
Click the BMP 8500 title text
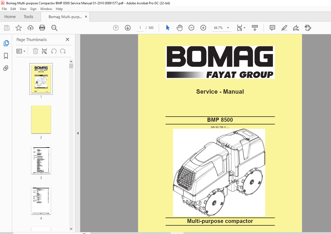pyautogui.click(x=220, y=120)
